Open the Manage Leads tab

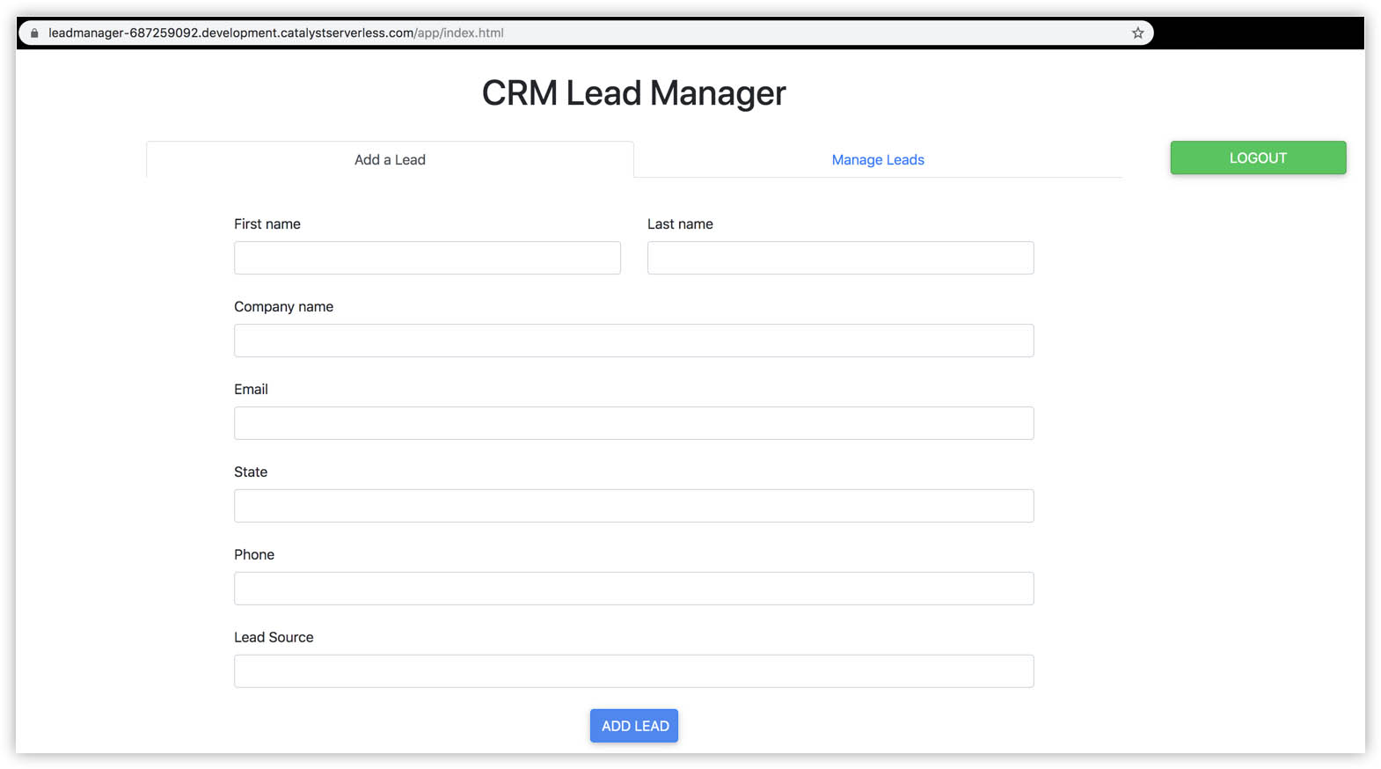coord(878,159)
